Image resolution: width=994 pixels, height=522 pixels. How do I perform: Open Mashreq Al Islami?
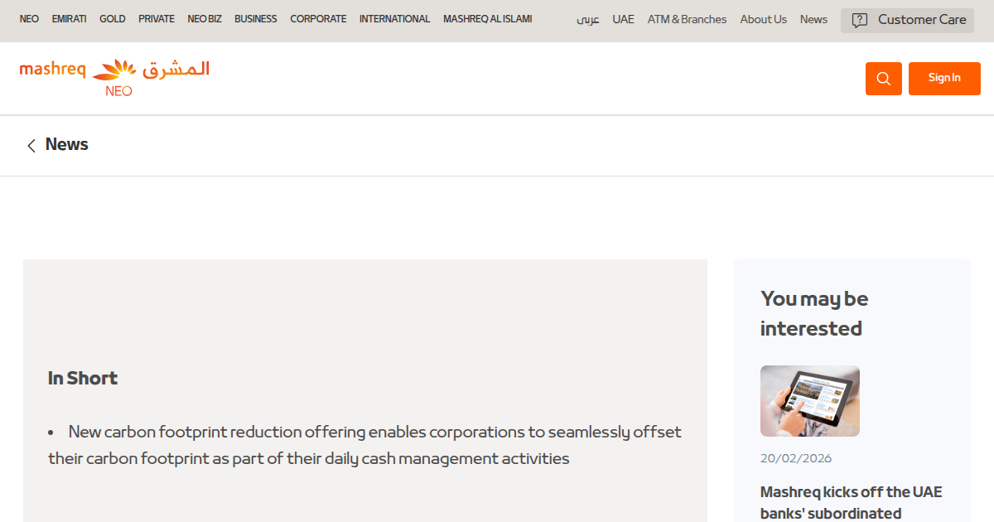(x=487, y=19)
